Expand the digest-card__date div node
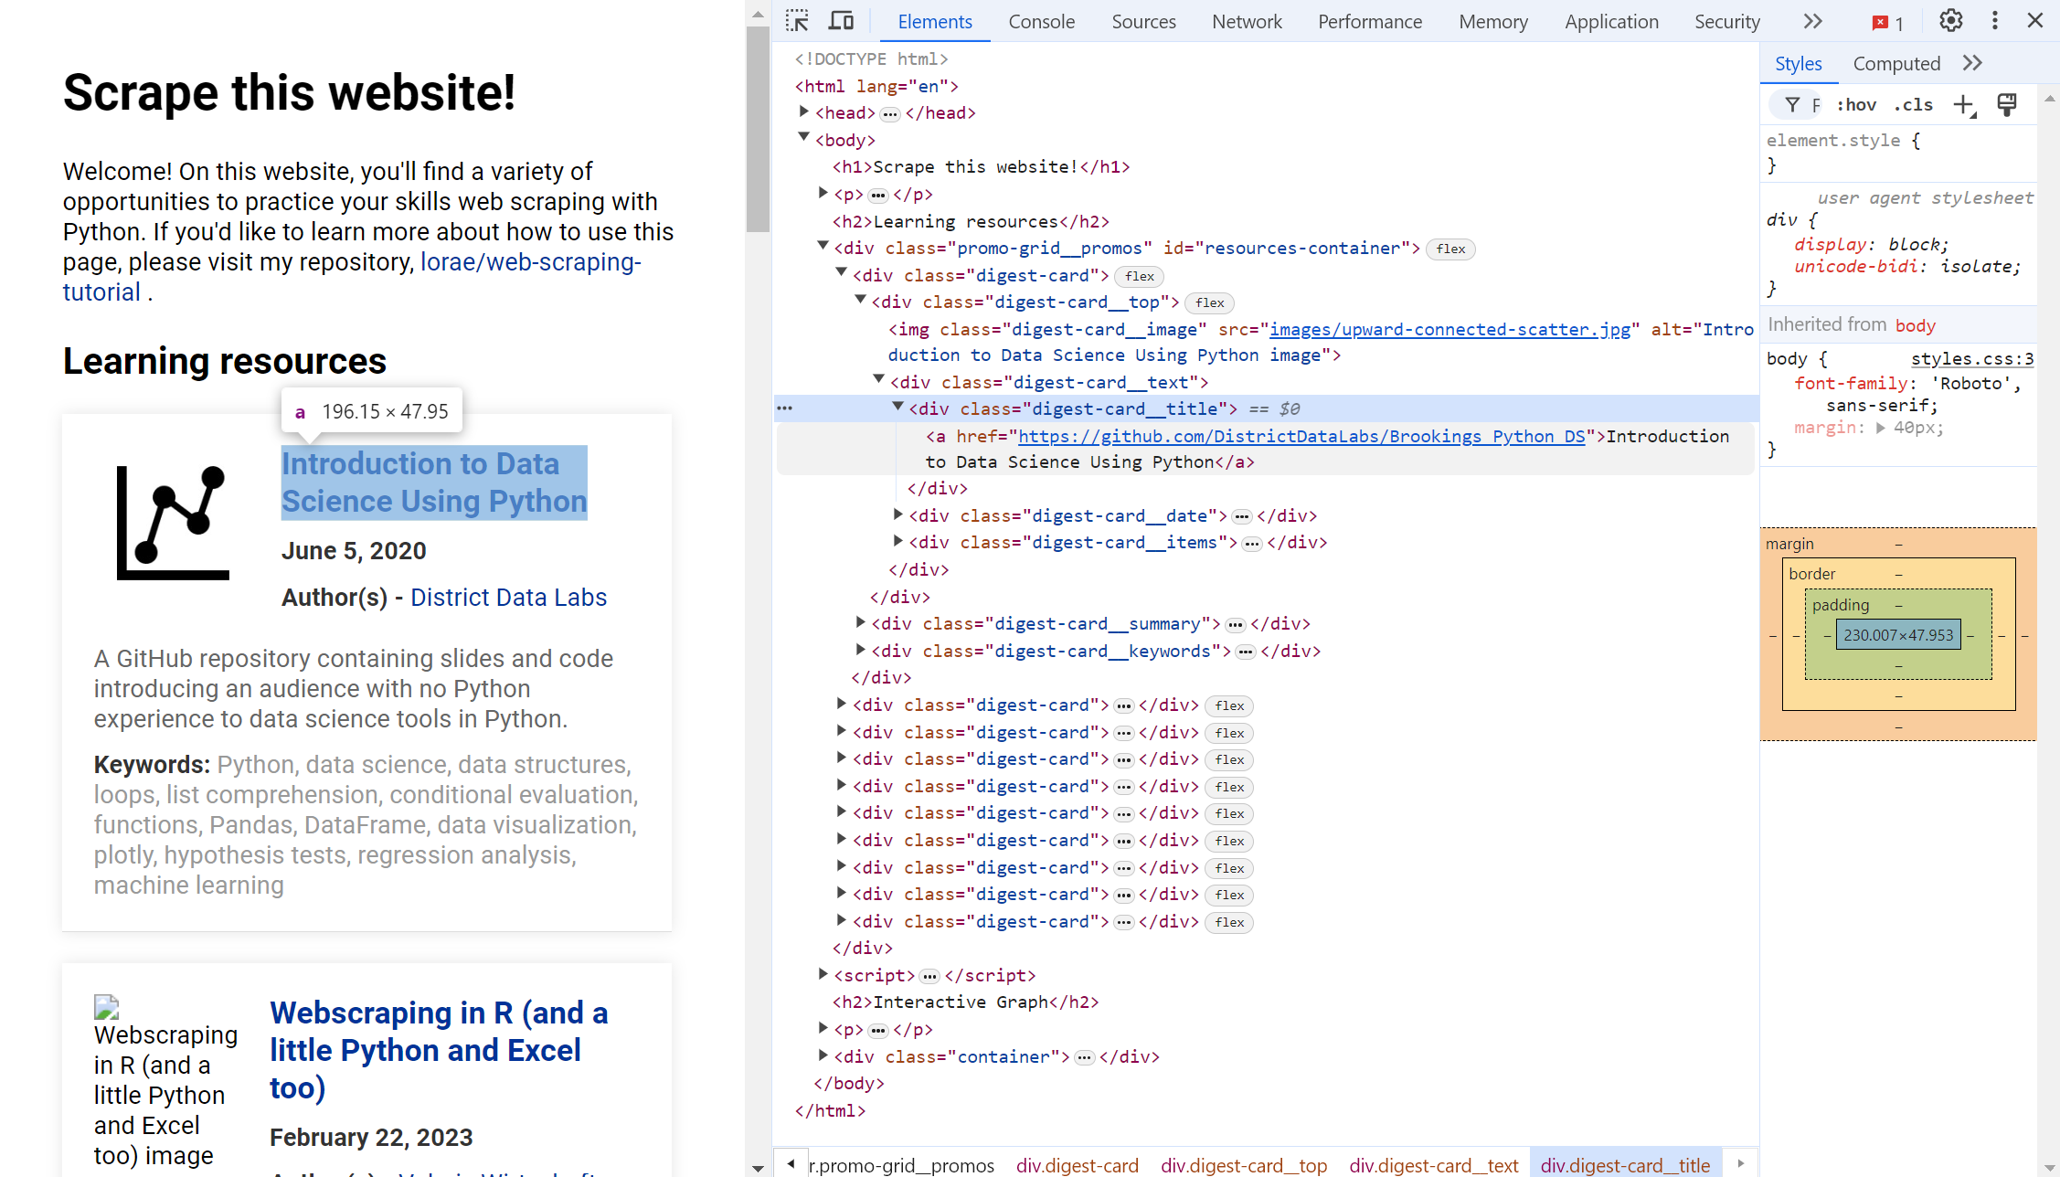 click(x=897, y=514)
